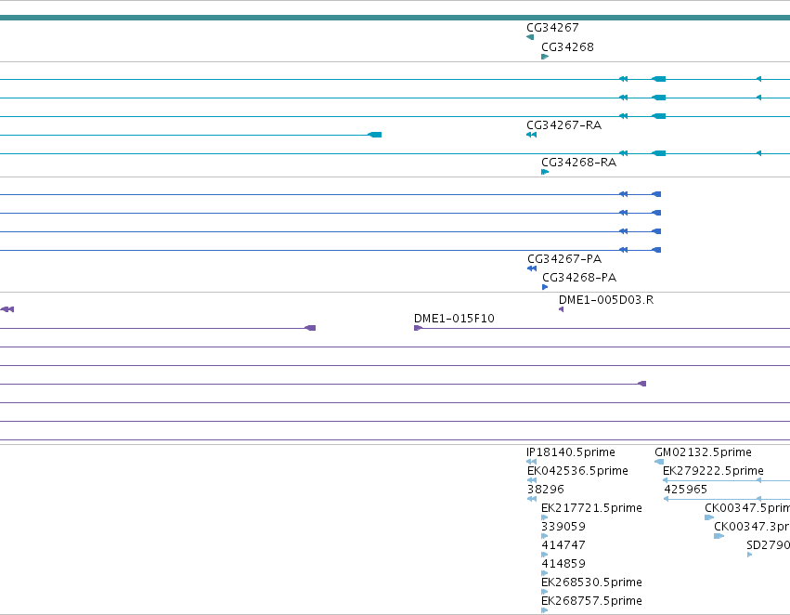The width and height of the screenshot is (790, 615).
Task: Click the thick teal region bar at top
Action: (395, 18)
